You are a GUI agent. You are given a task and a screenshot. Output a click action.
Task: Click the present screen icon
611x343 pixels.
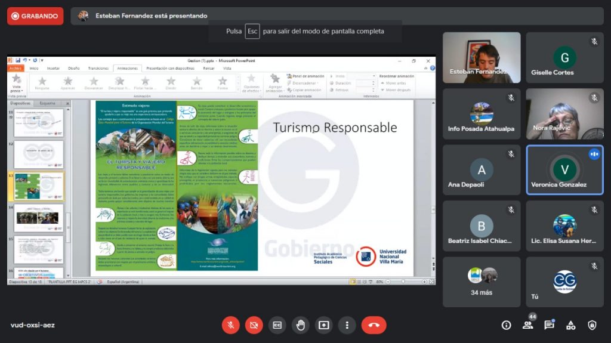pyautogui.click(x=324, y=325)
